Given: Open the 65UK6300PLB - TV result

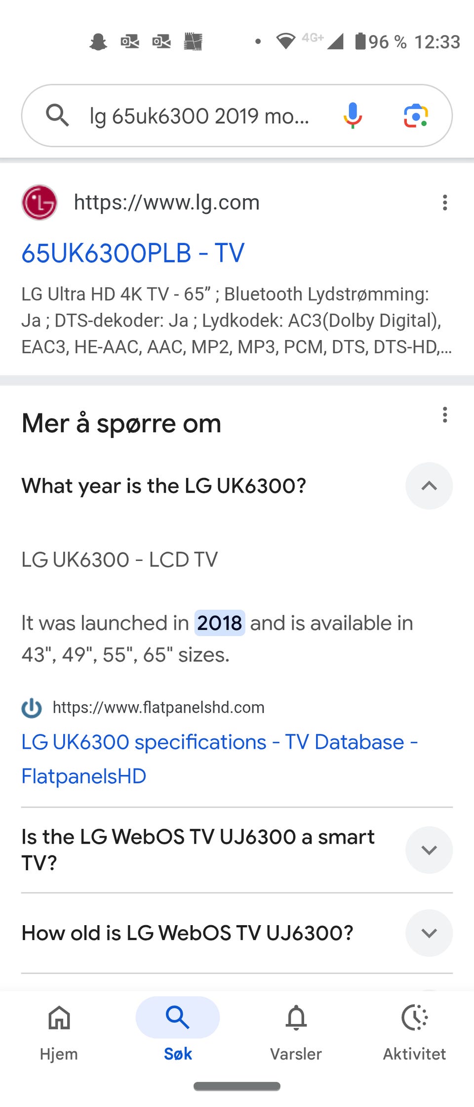Looking at the screenshot, I should click(133, 253).
